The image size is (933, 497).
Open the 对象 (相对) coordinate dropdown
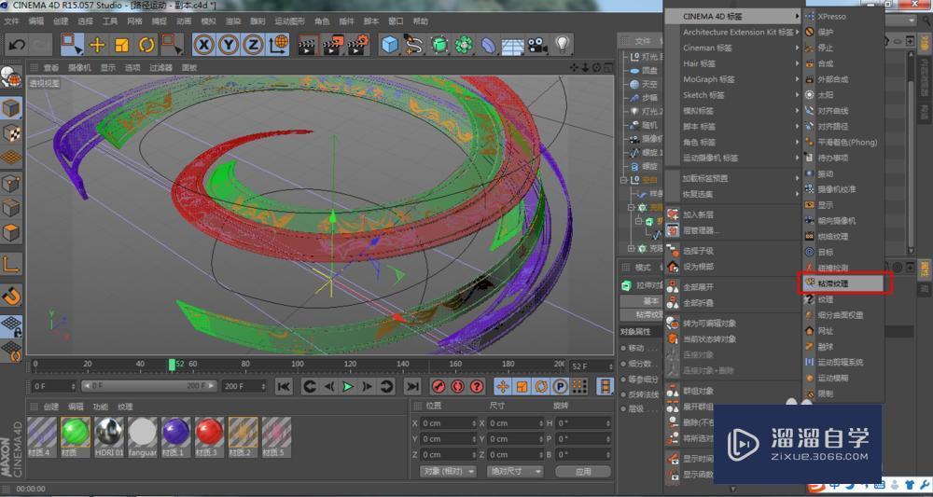448,472
